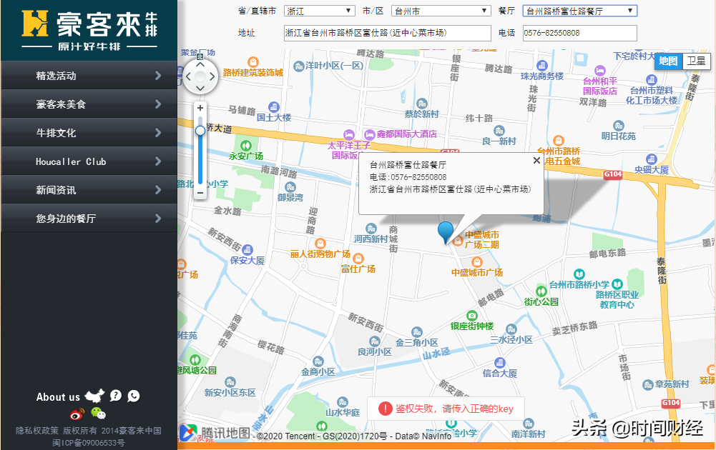
Task: Close the restaurant info popup
Action: click(x=536, y=161)
